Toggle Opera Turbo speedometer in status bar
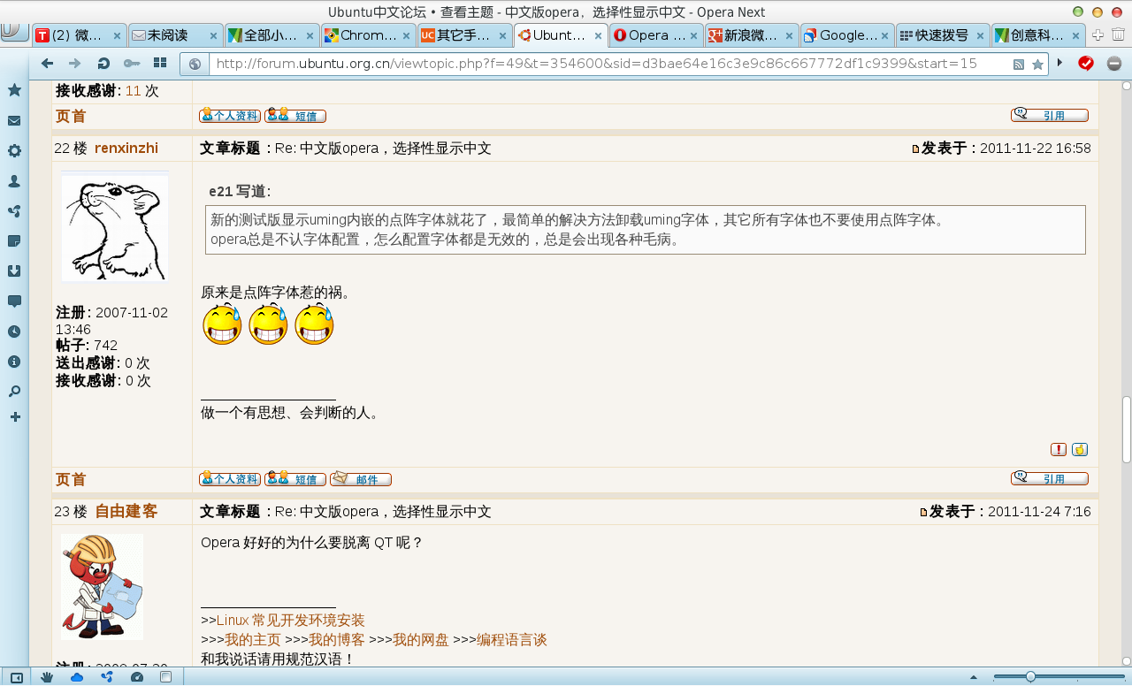Image resolution: width=1132 pixels, height=686 pixels. coord(136,677)
